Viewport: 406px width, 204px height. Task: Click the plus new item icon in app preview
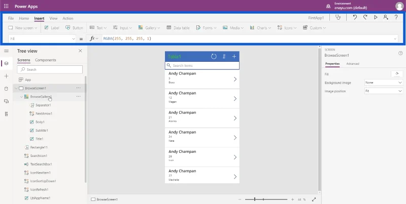click(234, 56)
